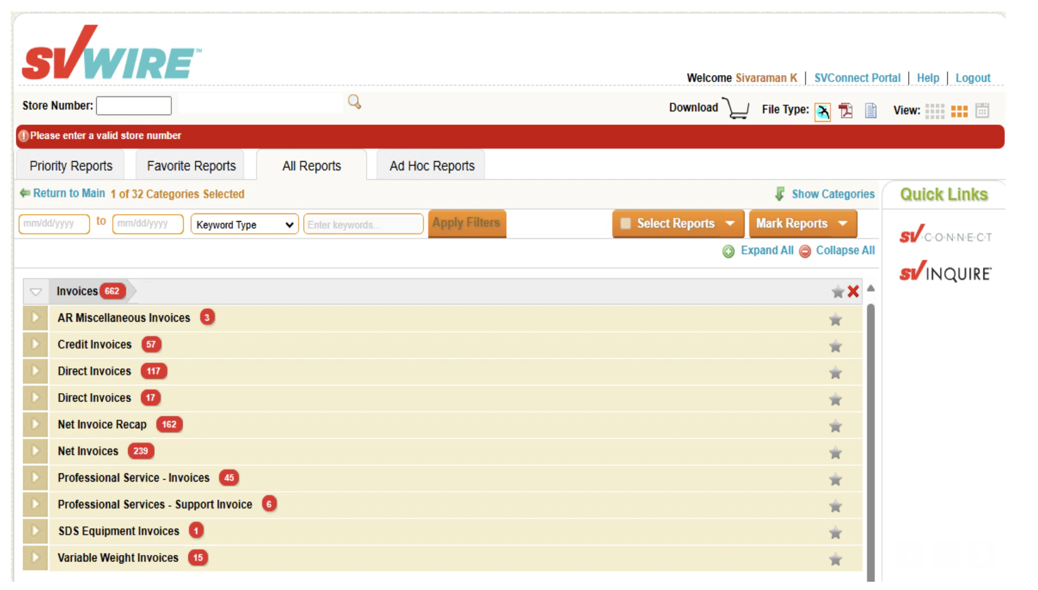Viewport: 1038px width, 590px height.
Task: Open the Ad Hoc Reports tab
Action: point(431,165)
